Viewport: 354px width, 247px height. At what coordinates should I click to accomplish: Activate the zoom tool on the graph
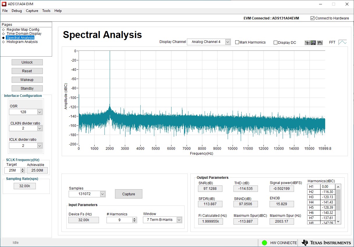pos(313,43)
